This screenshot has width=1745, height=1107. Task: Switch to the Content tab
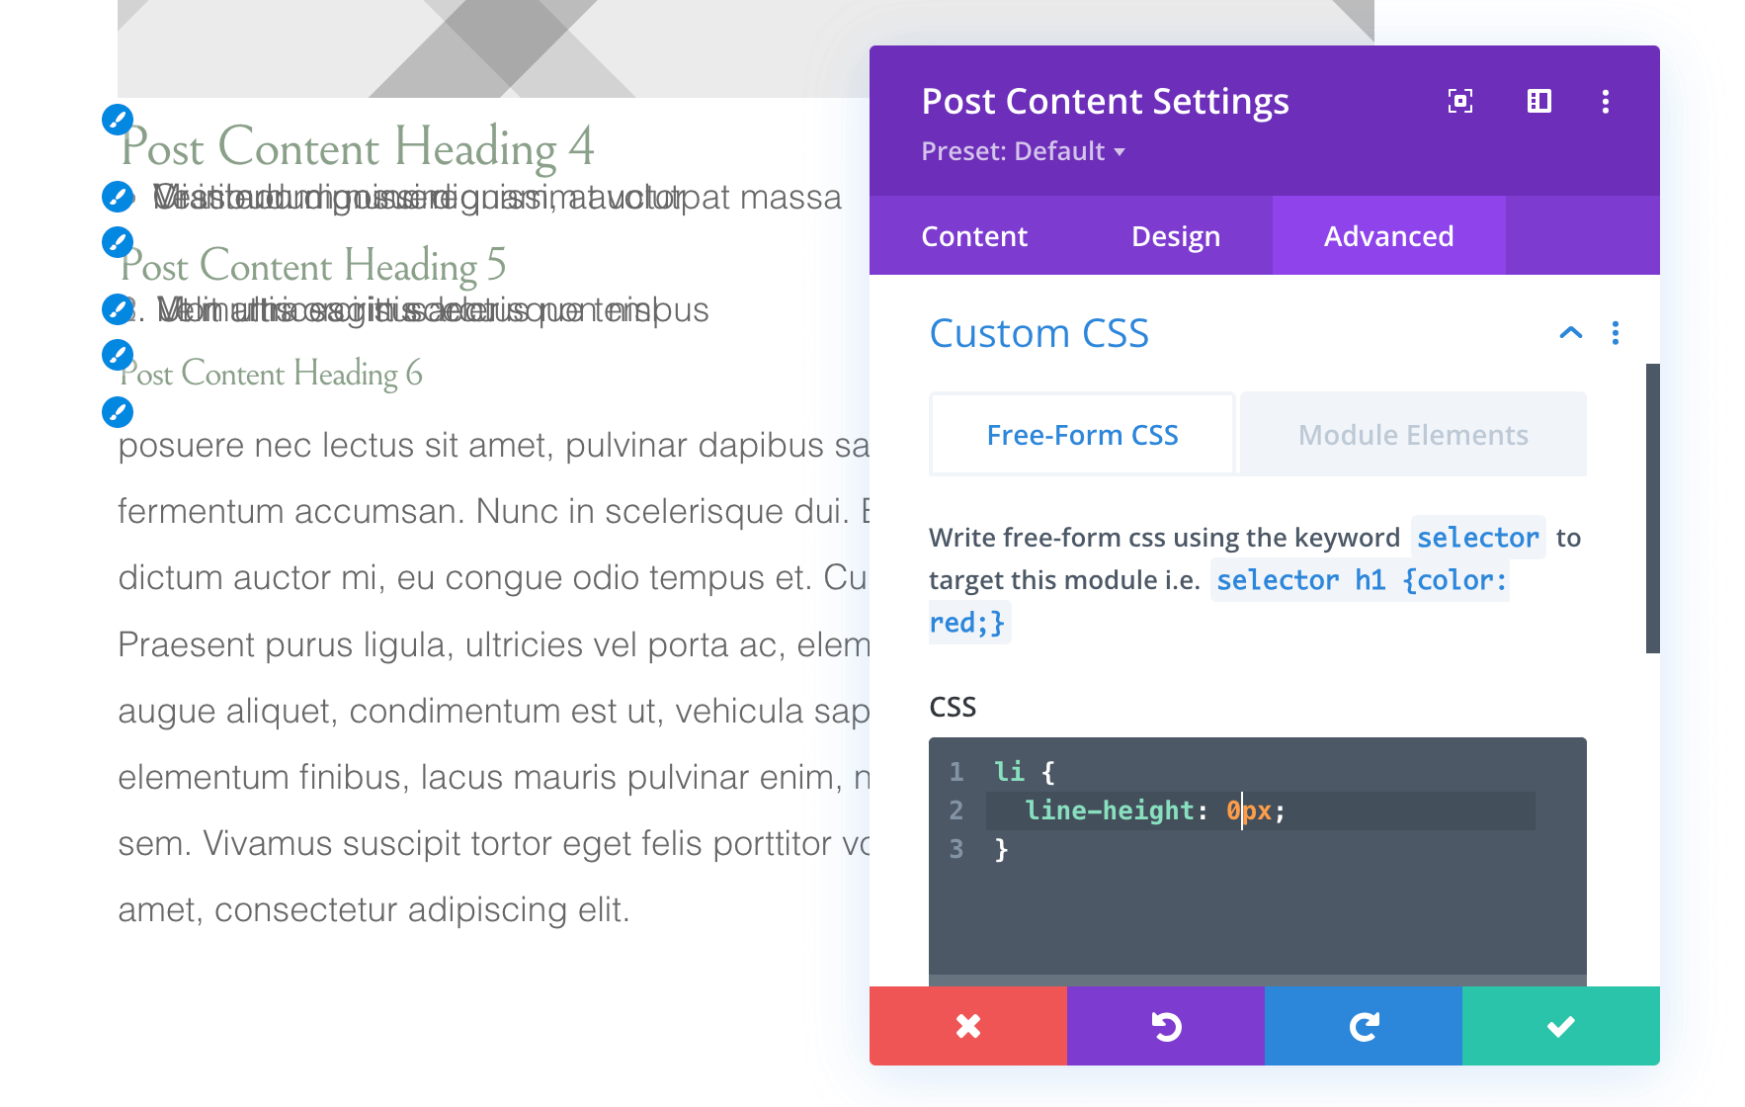(974, 236)
